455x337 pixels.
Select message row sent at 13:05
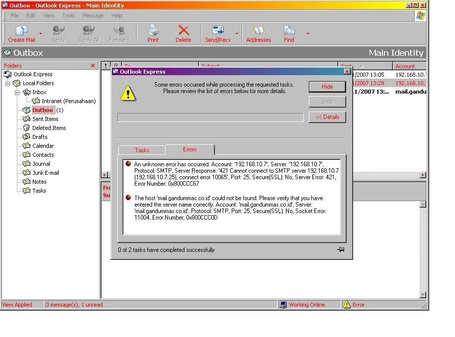pyautogui.click(x=389, y=75)
